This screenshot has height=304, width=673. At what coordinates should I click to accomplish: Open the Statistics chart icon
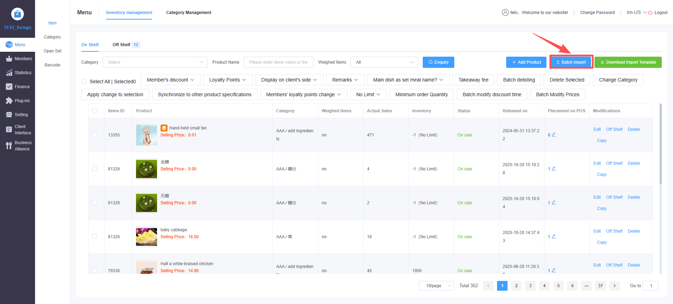click(x=9, y=73)
